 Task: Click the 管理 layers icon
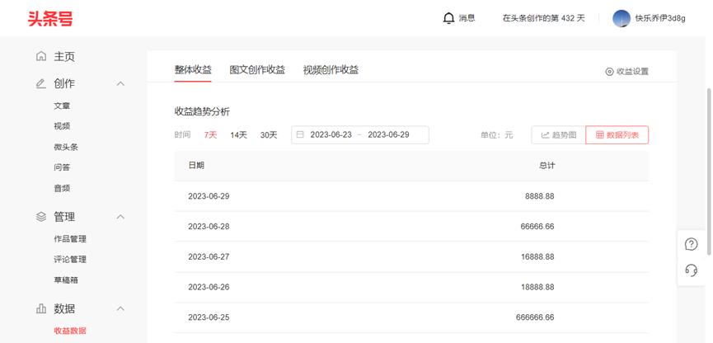tap(41, 217)
